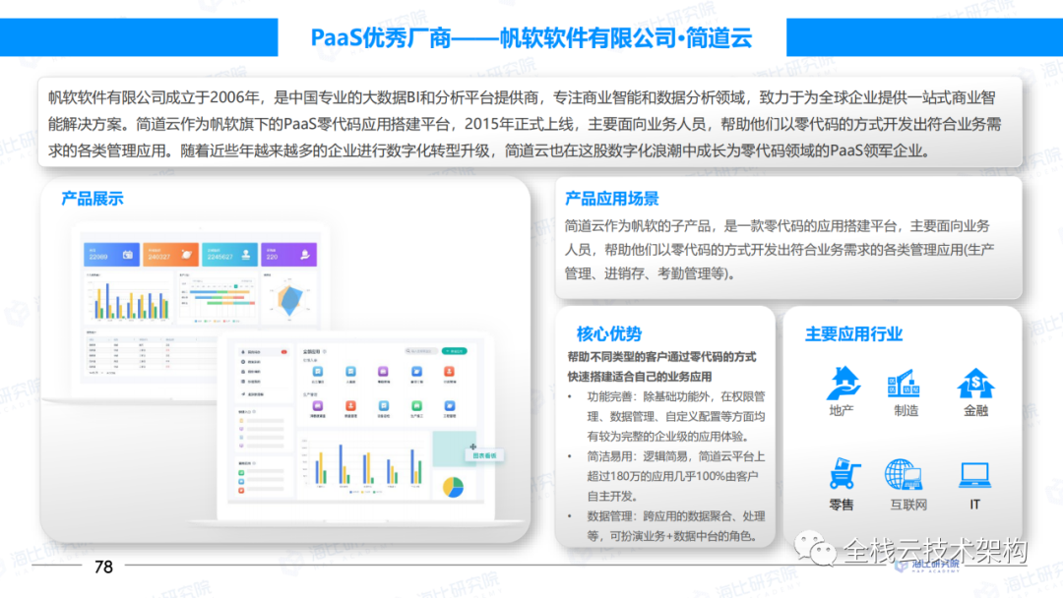
Task: Click the intro line starting 帆软软件有限公司成立于2006年
Action: tap(522, 97)
